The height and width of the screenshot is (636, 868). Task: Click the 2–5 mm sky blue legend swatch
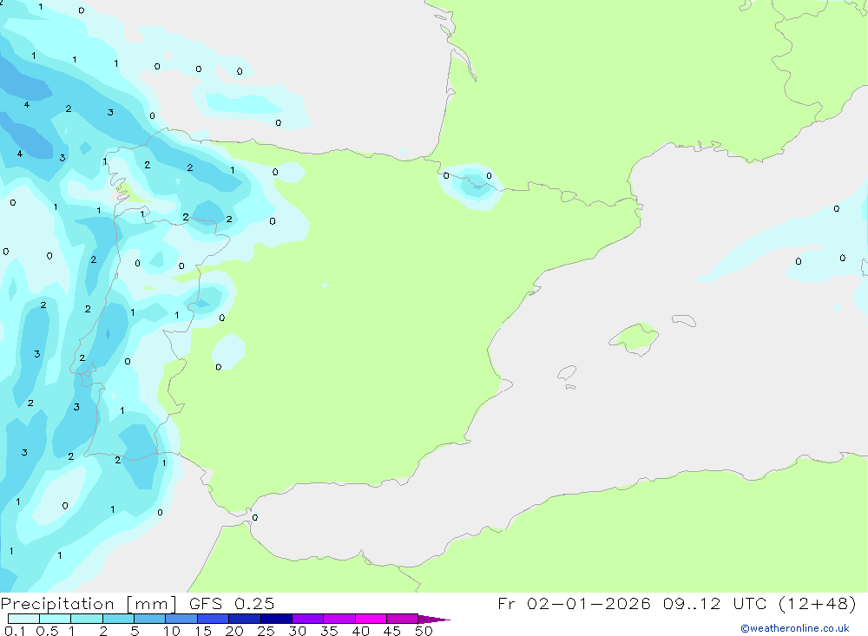tap(118, 619)
